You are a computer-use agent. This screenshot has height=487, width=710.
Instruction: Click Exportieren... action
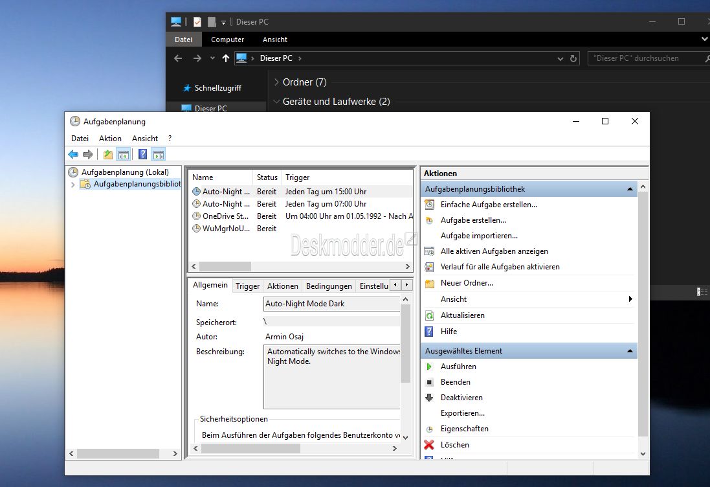462,413
